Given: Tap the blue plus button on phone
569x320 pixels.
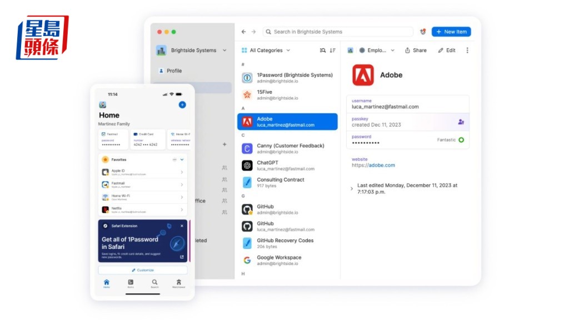Looking at the screenshot, I should point(182,105).
